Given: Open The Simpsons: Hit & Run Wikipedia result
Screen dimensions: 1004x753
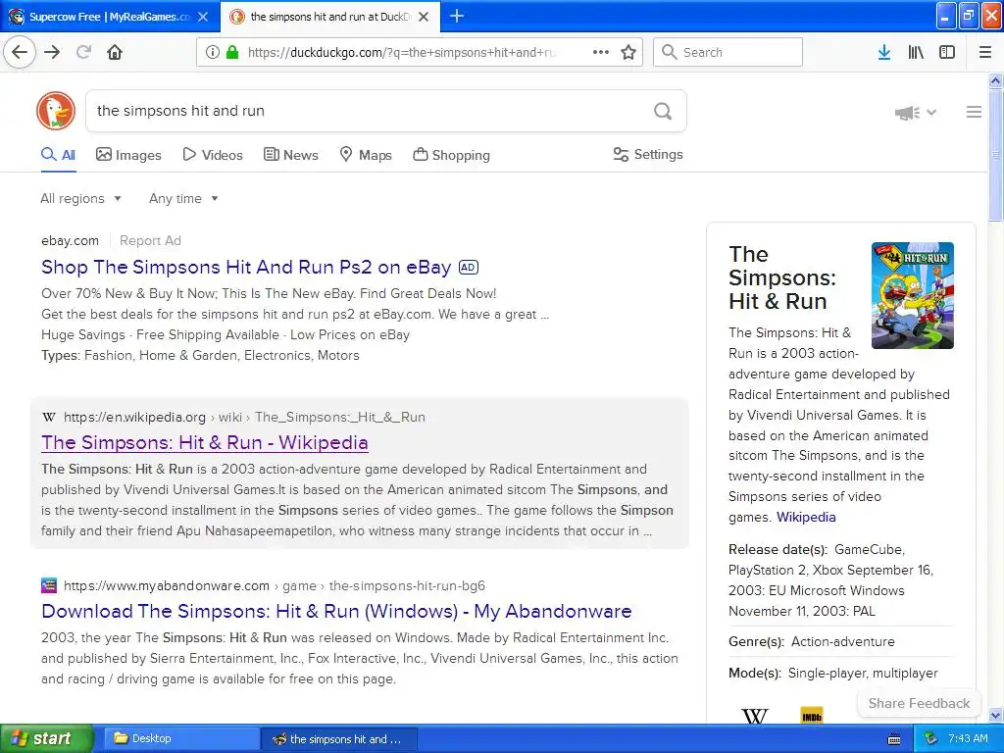Looking at the screenshot, I should pos(204,442).
